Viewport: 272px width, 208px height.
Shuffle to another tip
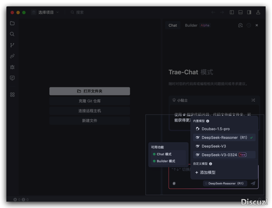[x=253, y=100]
